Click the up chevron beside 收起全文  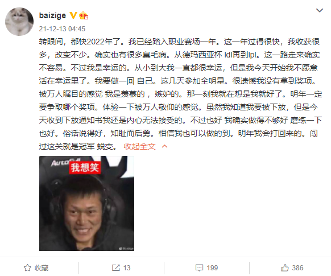pyautogui.click(x=165, y=146)
